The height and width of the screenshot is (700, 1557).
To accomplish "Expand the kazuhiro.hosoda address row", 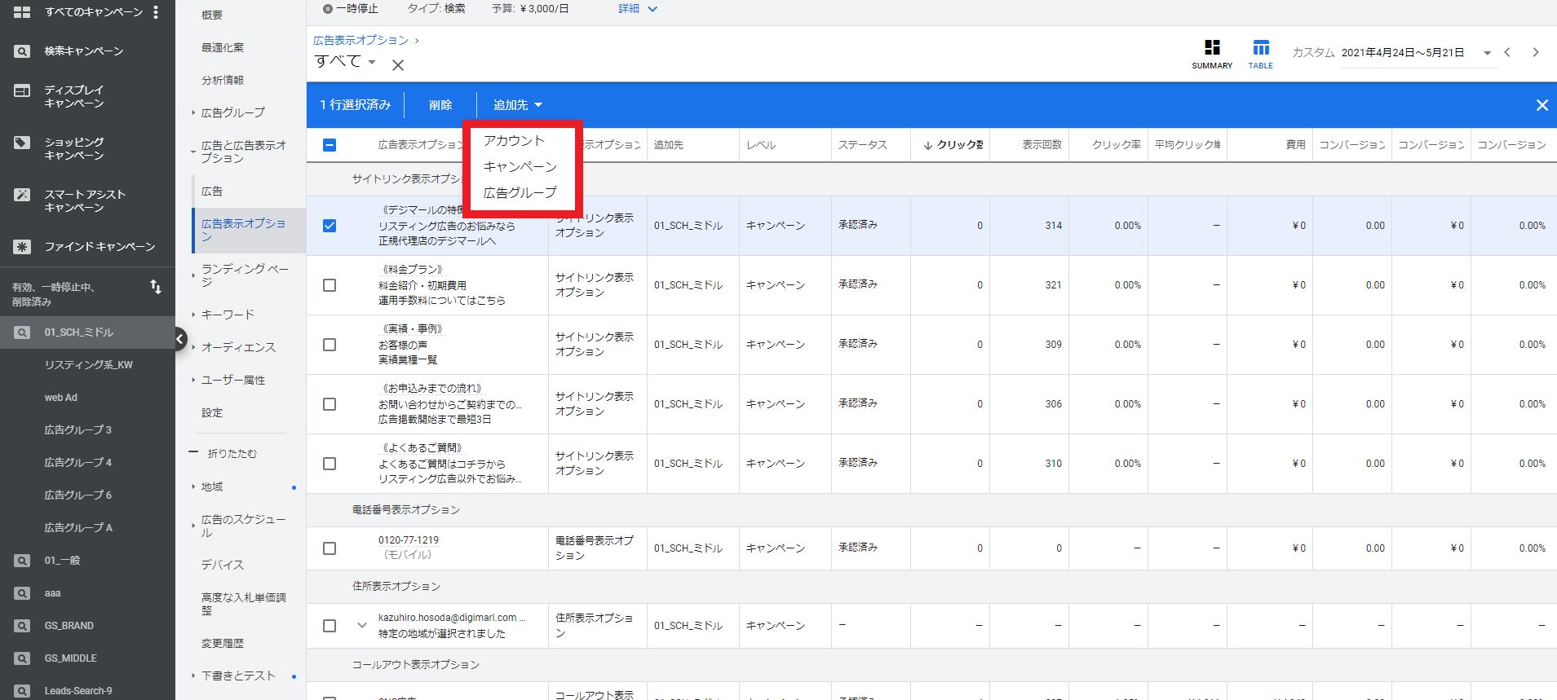I will click(361, 626).
